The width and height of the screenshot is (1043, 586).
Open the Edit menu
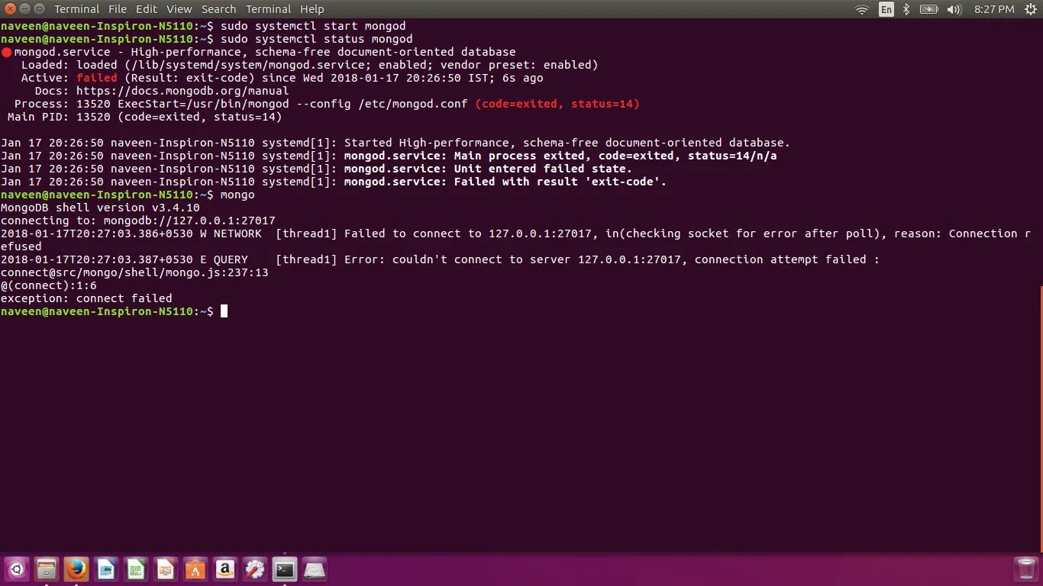pyautogui.click(x=146, y=9)
